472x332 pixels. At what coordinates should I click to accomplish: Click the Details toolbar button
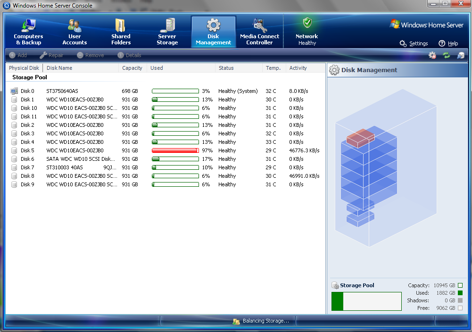(129, 55)
